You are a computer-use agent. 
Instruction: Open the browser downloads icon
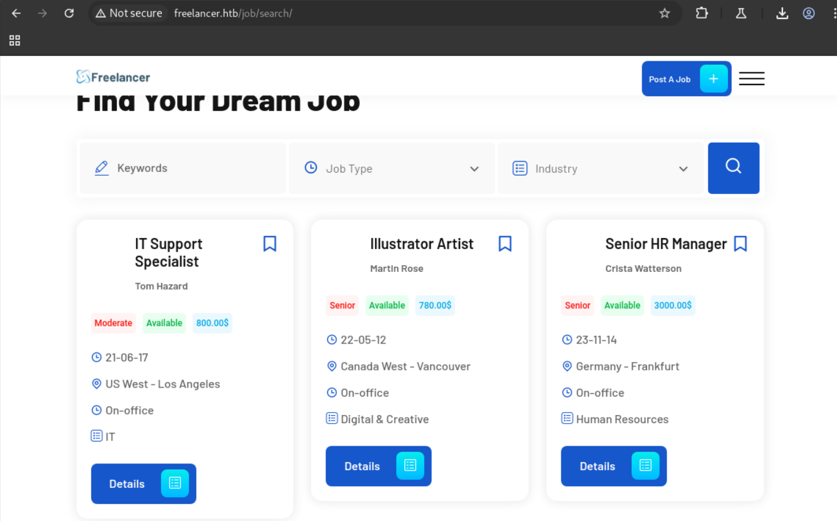(x=782, y=13)
